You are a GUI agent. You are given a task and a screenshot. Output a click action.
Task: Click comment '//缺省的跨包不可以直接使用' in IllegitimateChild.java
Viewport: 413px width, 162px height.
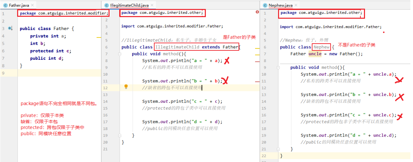pyautogui.click(x=172, y=88)
